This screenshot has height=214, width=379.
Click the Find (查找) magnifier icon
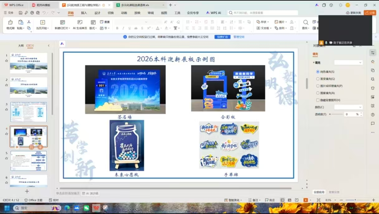[306, 22]
